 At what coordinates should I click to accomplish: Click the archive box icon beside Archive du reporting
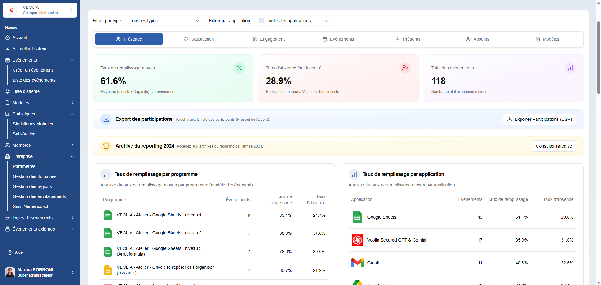point(106,146)
